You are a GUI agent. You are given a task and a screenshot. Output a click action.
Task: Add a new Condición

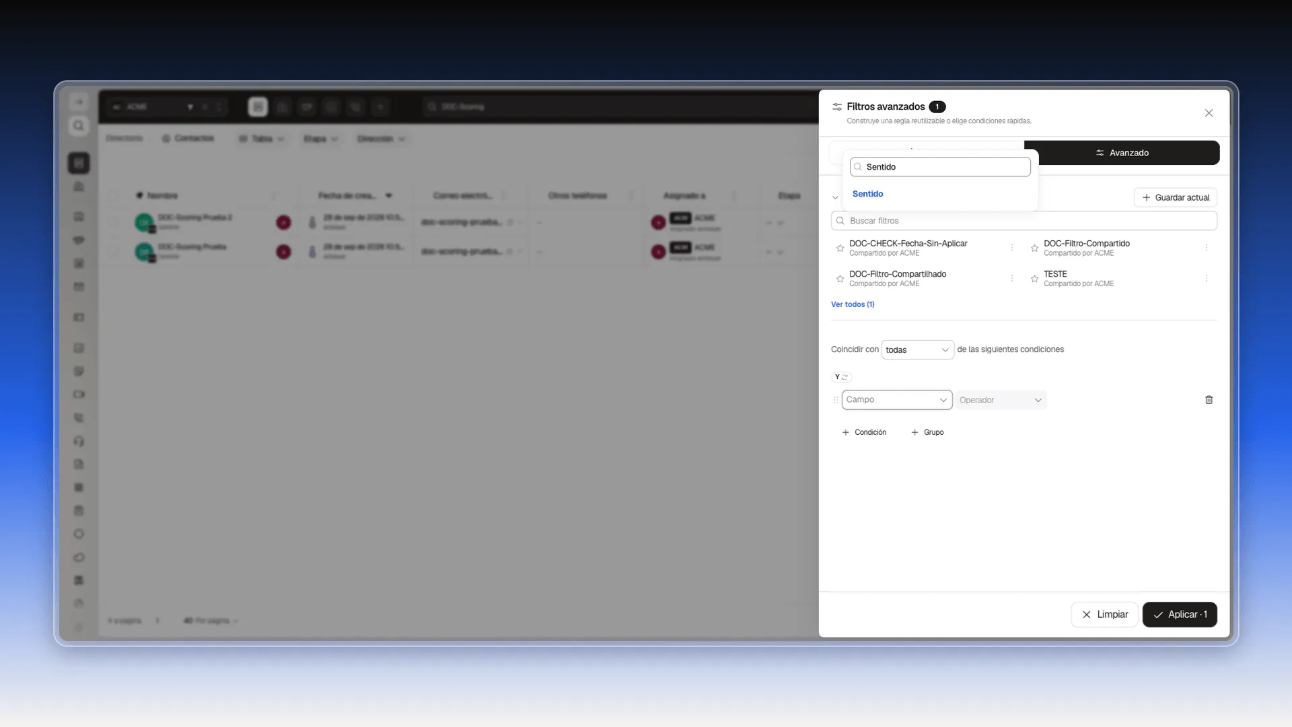coord(864,432)
